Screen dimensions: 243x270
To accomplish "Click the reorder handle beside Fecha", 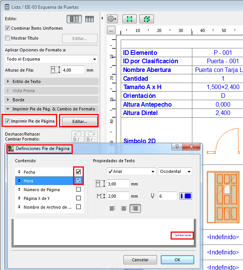I will pos(19,172).
